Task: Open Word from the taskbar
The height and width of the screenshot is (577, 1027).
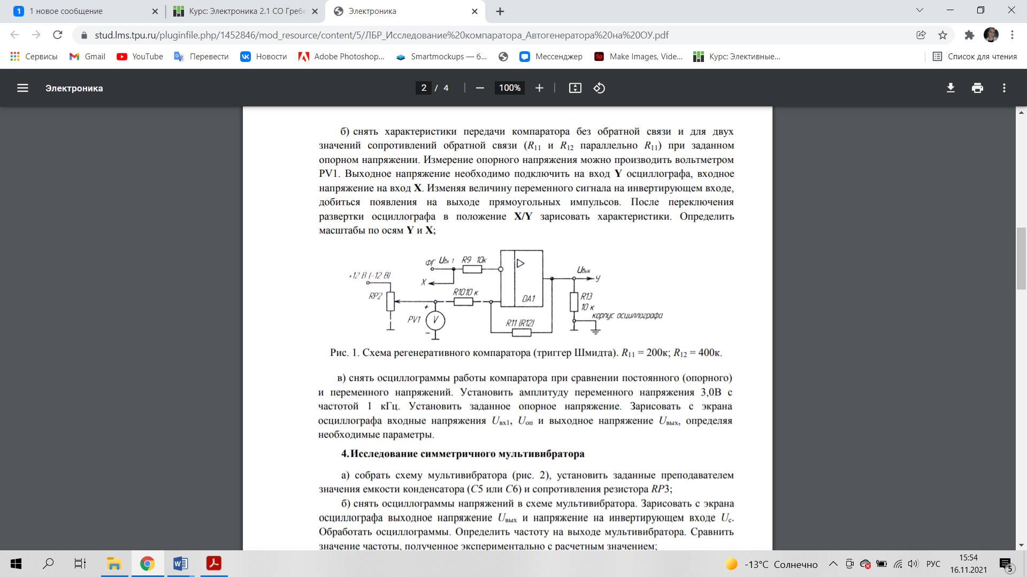Action: click(180, 564)
